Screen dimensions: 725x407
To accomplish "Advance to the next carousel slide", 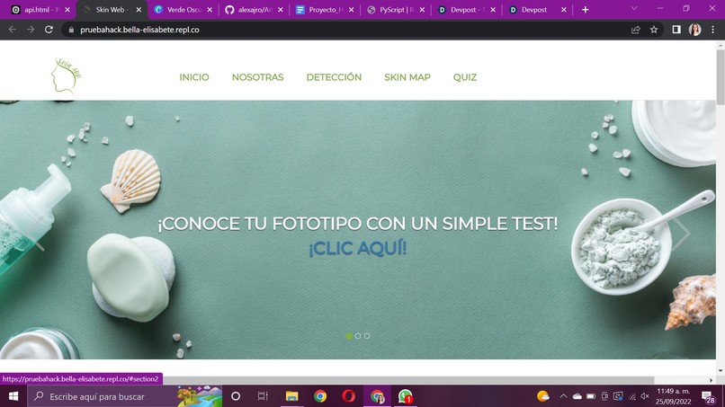I will tap(681, 234).
